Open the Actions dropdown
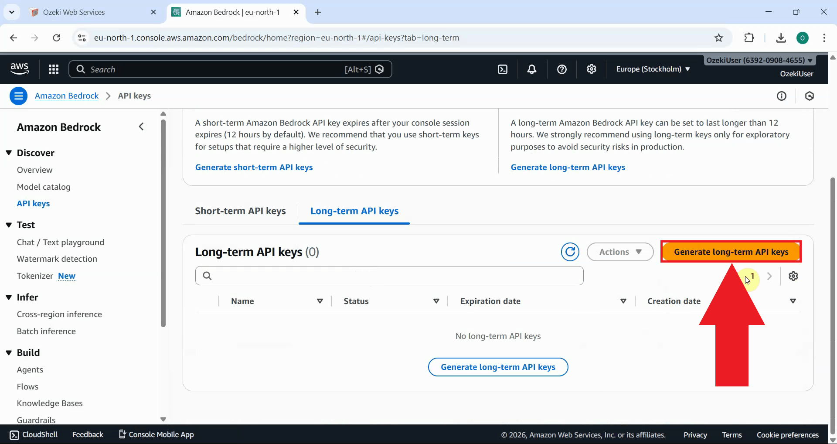This screenshot has width=837, height=444. click(x=620, y=252)
